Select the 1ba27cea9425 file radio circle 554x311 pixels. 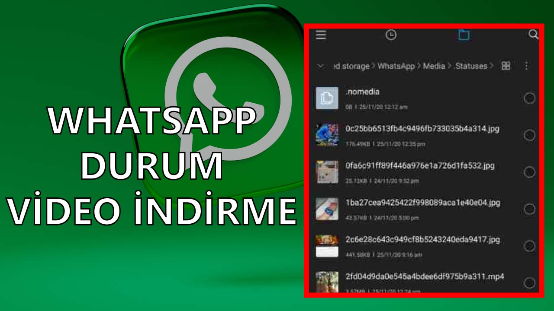tap(529, 209)
